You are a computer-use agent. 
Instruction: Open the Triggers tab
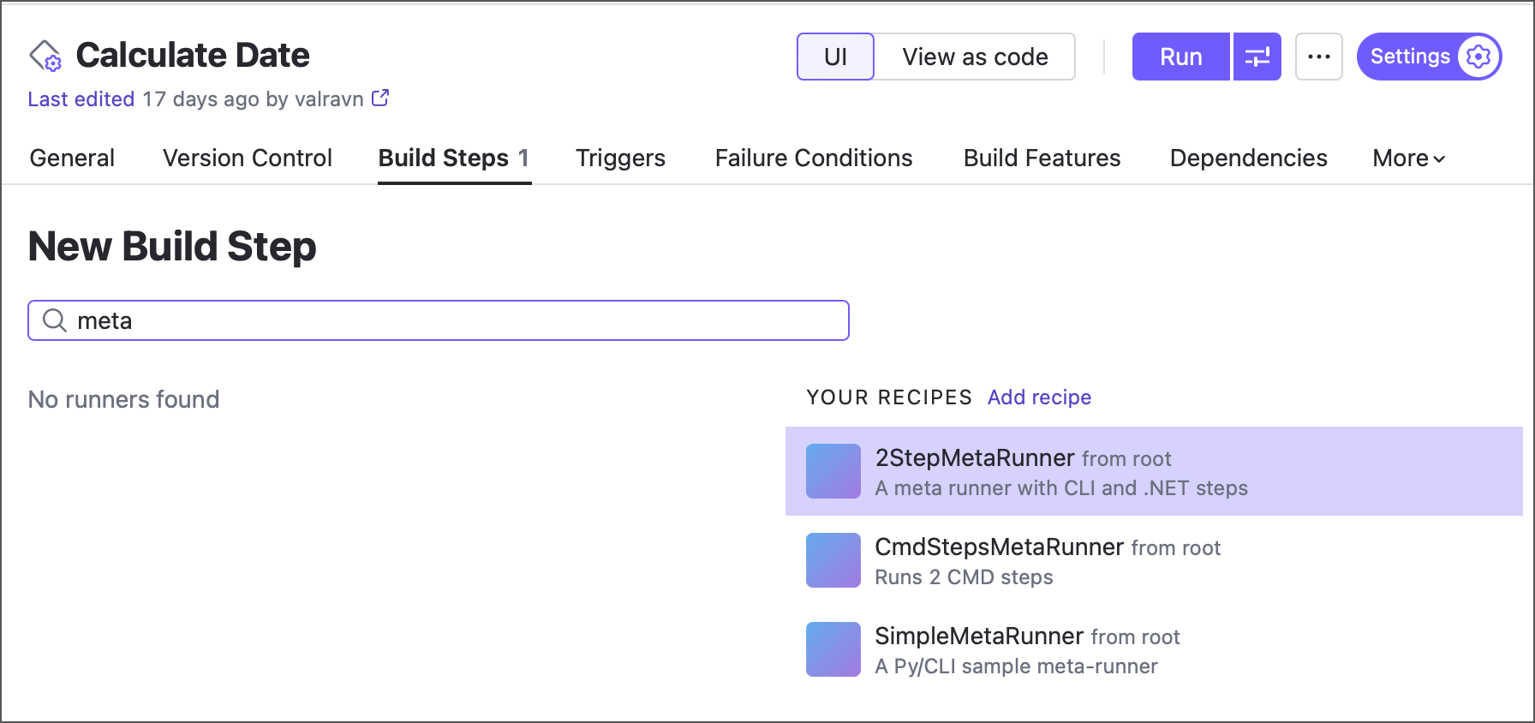click(x=620, y=158)
